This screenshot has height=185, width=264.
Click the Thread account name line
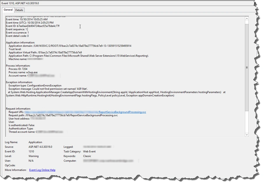point(36,132)
